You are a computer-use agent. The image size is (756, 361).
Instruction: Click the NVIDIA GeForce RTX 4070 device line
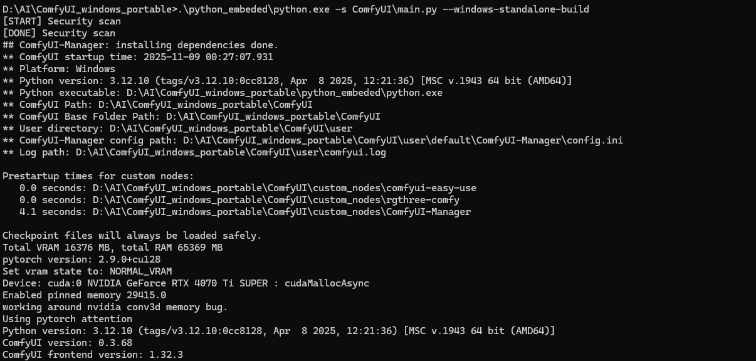[x=186, y=283]
